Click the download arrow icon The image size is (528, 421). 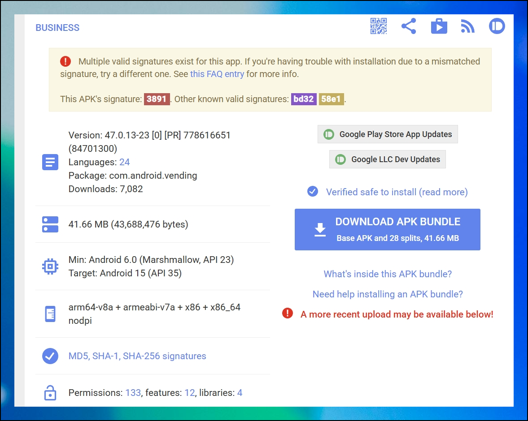[320, 230]
